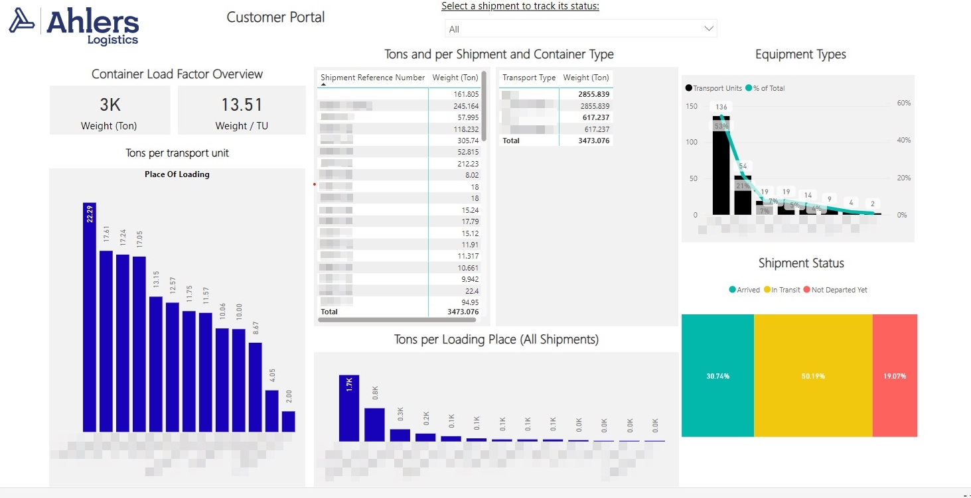The height and width of the screenshot is (498, 971).
Task: Select the 3K Weight (Ton) card
Action: click(110, 110)
